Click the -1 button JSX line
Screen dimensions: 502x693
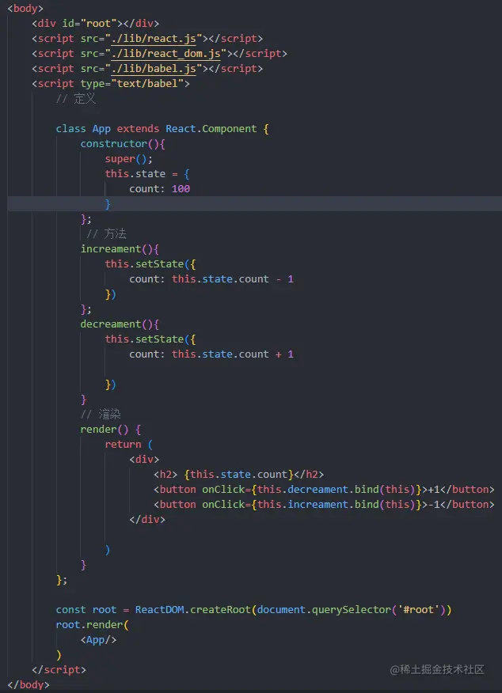click(324, 504)
